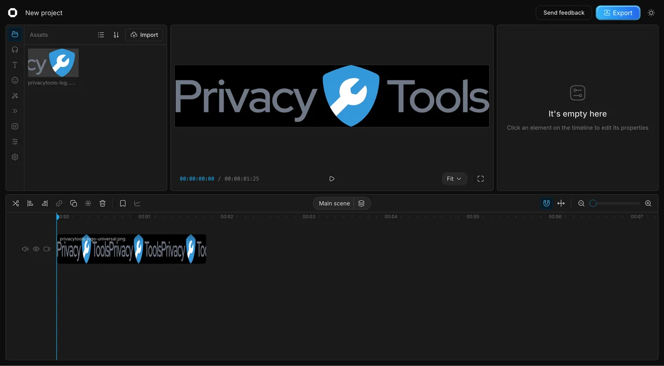
Task: Add a bookmark marker
Action: tap(123, 204)
